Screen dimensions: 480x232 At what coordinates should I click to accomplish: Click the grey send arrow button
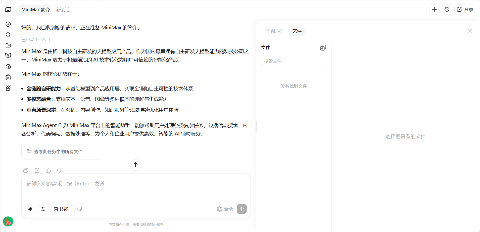coord(242,209)
